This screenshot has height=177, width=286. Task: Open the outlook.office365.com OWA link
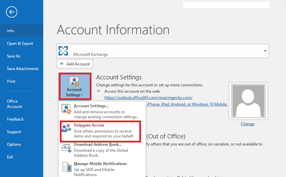click(x=148, y=98)
